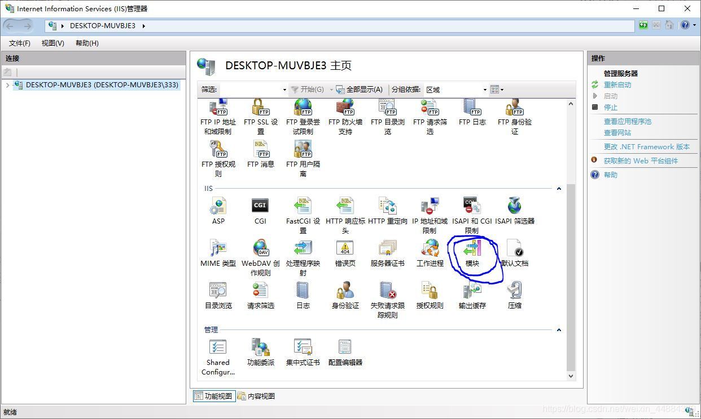Click 更改 .NET Framework 版本 link
Image resolution: width=701 pixels, height=419 pixels.
click(647, 147)
